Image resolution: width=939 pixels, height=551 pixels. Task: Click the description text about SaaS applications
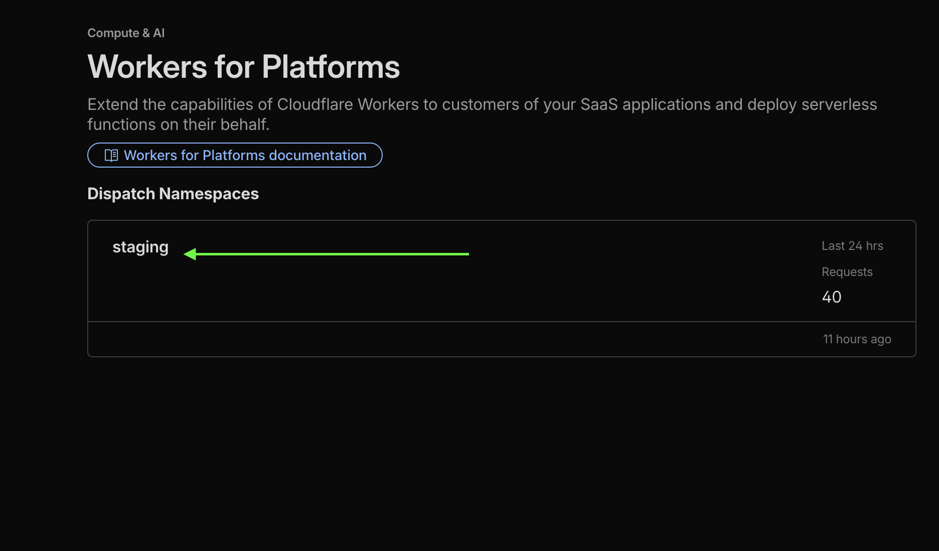click(482, 114)
